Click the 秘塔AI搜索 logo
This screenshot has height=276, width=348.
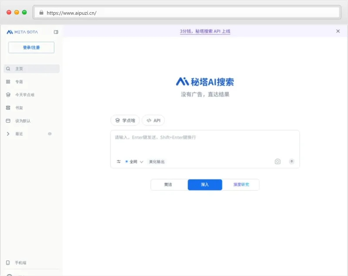click(x=205, y=82)
